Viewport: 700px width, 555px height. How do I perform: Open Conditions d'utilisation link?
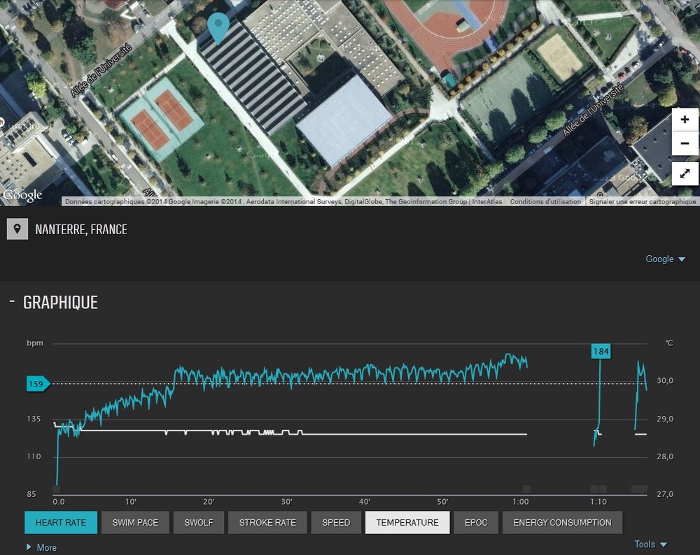tap(545, 201)
